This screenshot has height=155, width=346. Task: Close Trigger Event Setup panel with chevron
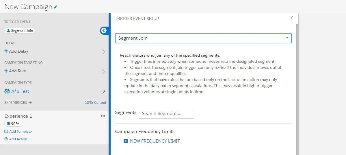click(x=291, y=18)
